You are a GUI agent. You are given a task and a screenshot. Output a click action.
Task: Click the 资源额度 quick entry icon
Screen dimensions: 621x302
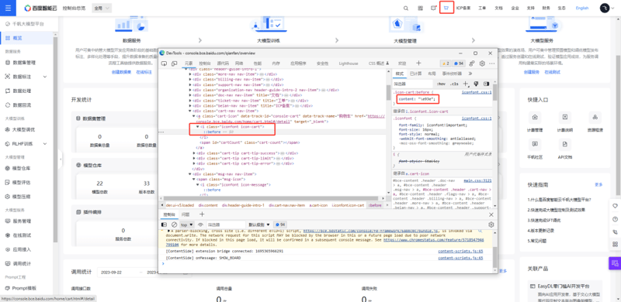pyautogui.click(x=595, y=118)
